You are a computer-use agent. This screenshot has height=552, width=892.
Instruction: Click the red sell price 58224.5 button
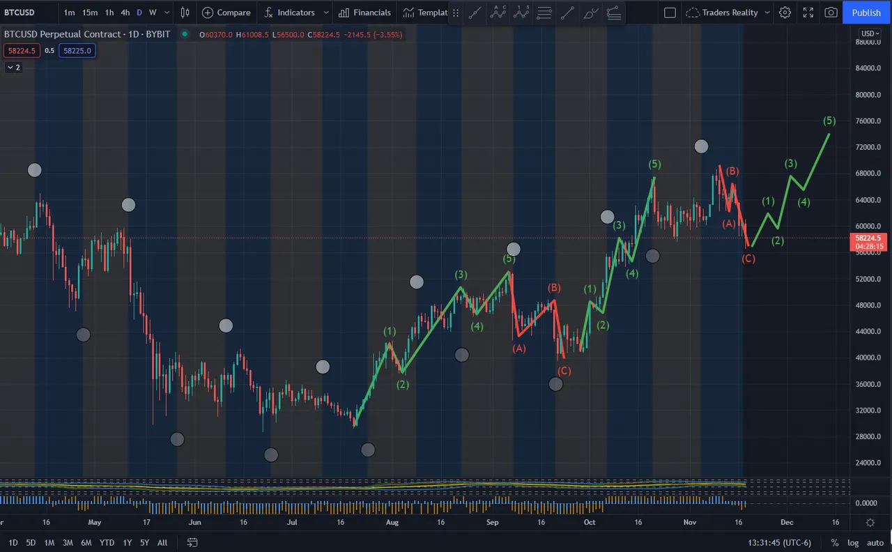pyautogui.click(x=22, y=50)
